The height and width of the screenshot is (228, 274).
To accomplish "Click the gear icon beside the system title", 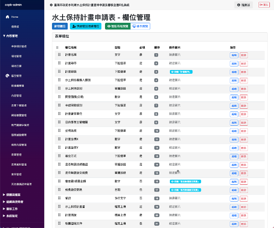I will (x=51, y=5).
